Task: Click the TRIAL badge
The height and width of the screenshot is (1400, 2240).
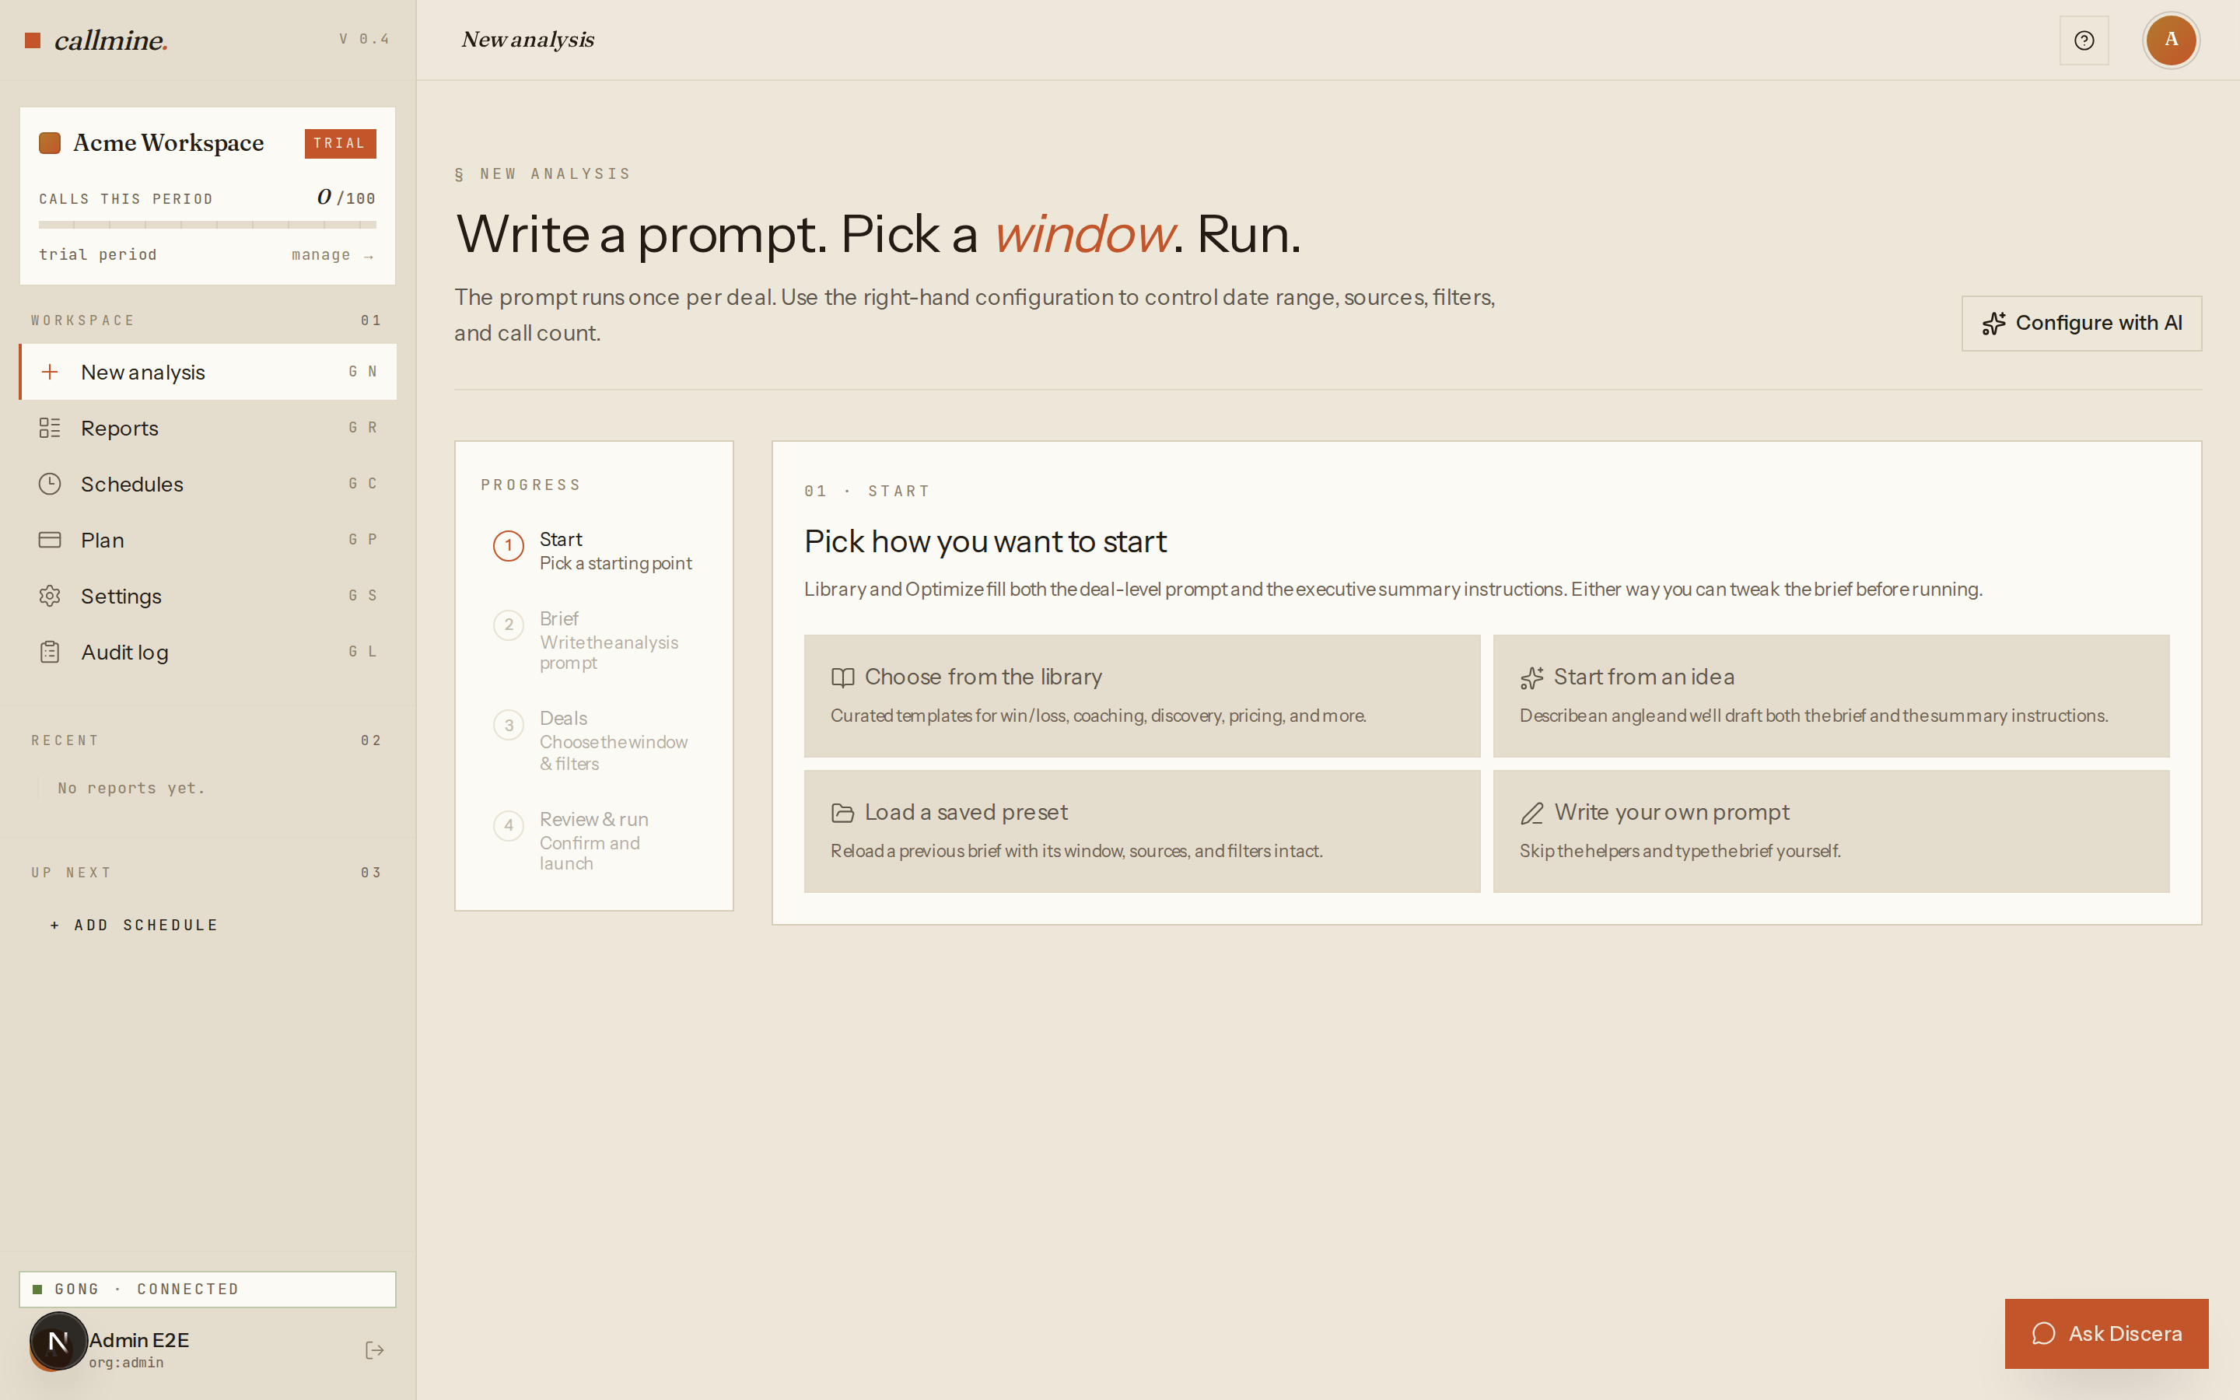Action: tap(340, 144)
